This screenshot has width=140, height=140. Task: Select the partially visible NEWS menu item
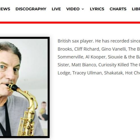(5, 9)
